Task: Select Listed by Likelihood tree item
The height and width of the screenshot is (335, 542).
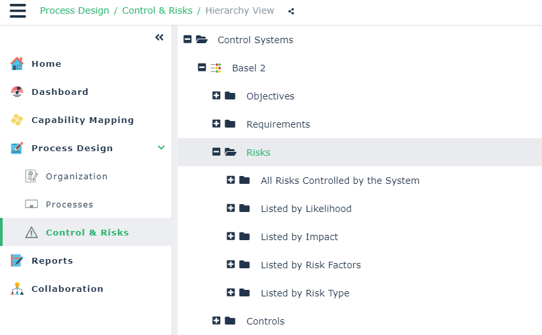Action: 305,209
